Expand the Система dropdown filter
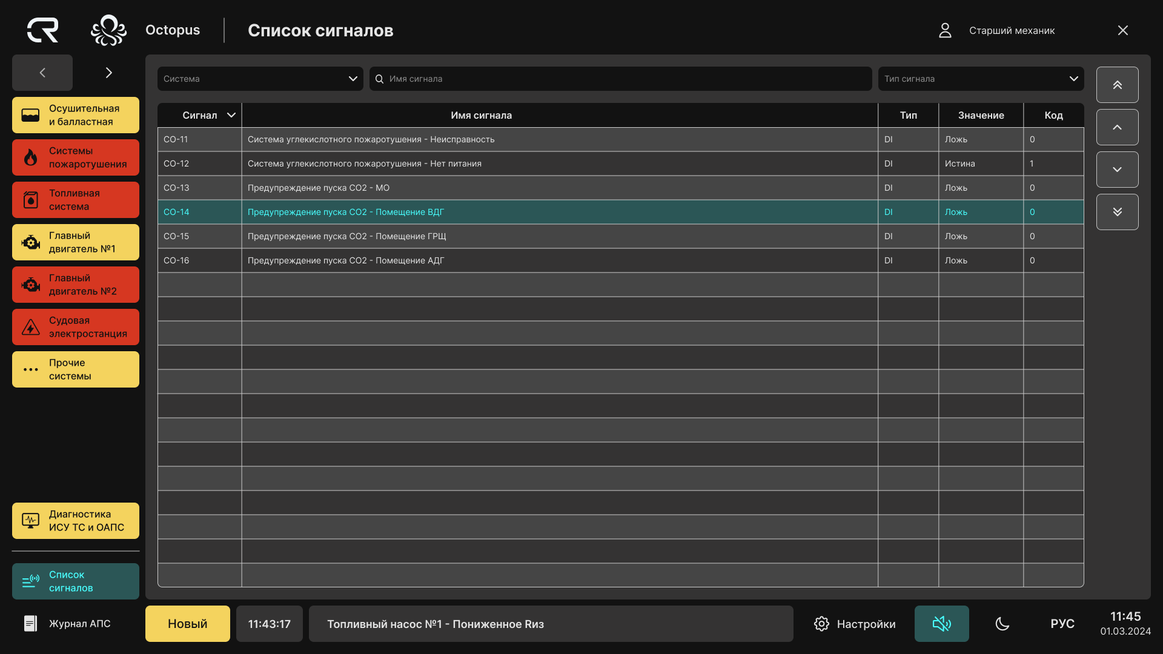This screenshot has height=654, width=1163. (x=260, y=79)
